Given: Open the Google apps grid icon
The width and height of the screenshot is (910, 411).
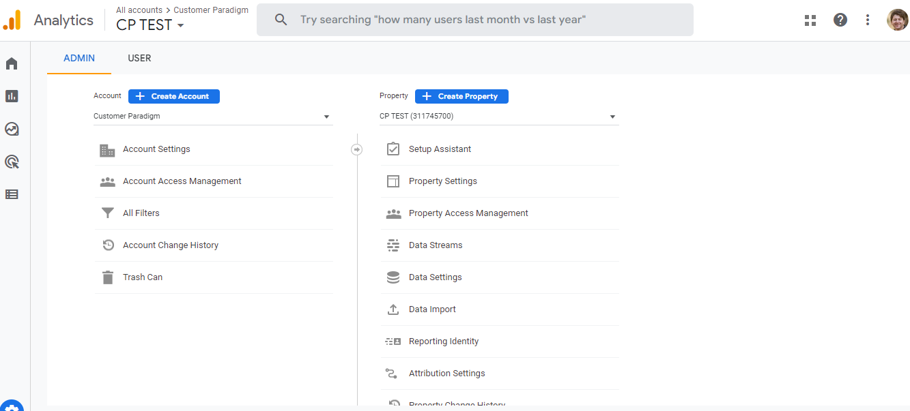Looking at the screenshot, I should tap(810, 20).
